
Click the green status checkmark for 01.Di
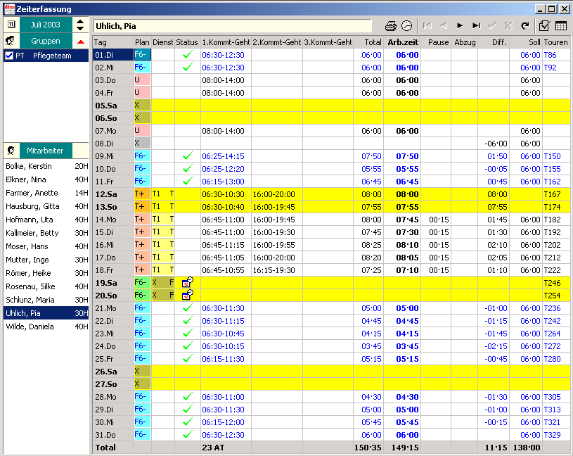click(187, 55)
